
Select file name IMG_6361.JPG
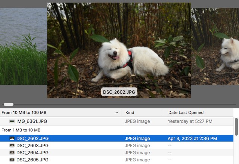(32, 121)
